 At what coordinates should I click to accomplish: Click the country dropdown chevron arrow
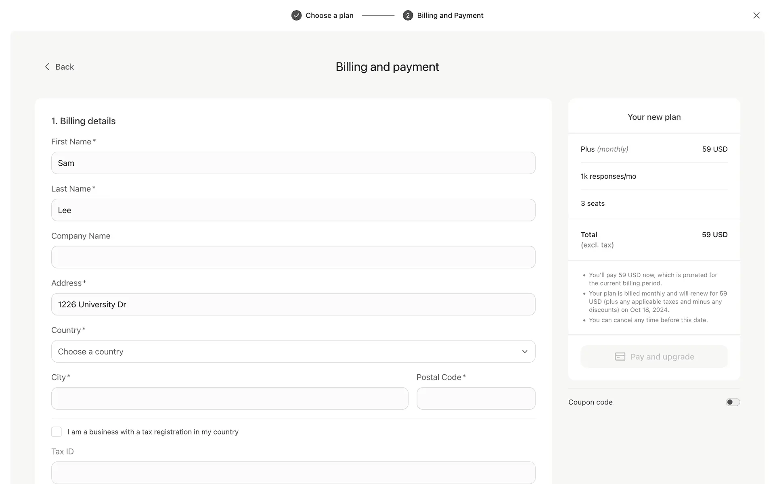(524, 351)
